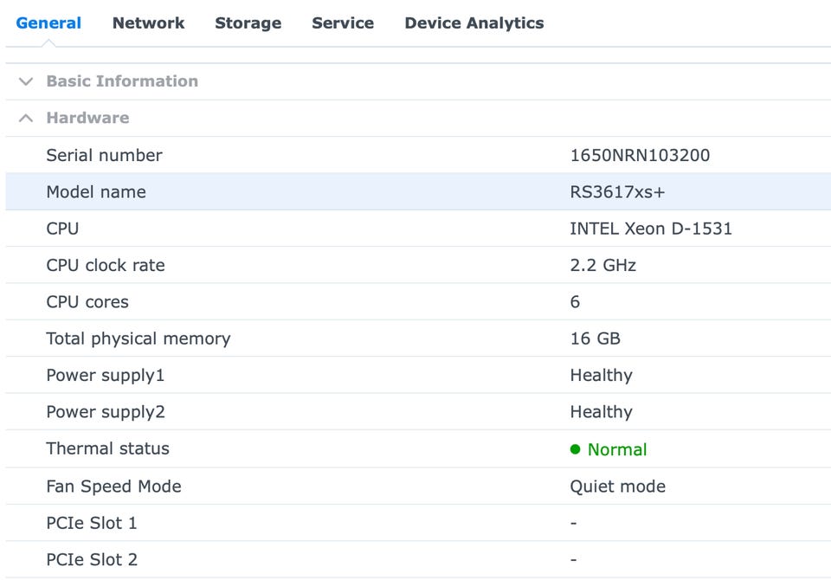
Task: Click the green Thermal status indicator dot
Action: tap(576, 449)
